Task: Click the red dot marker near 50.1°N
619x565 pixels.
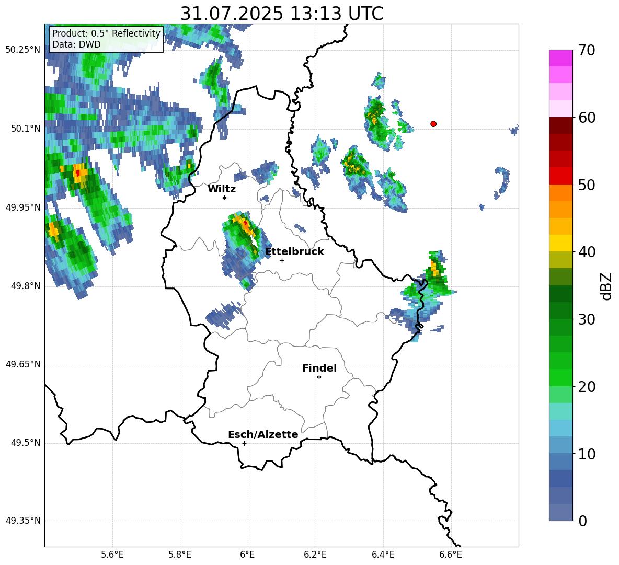Action: click(433, 124)
